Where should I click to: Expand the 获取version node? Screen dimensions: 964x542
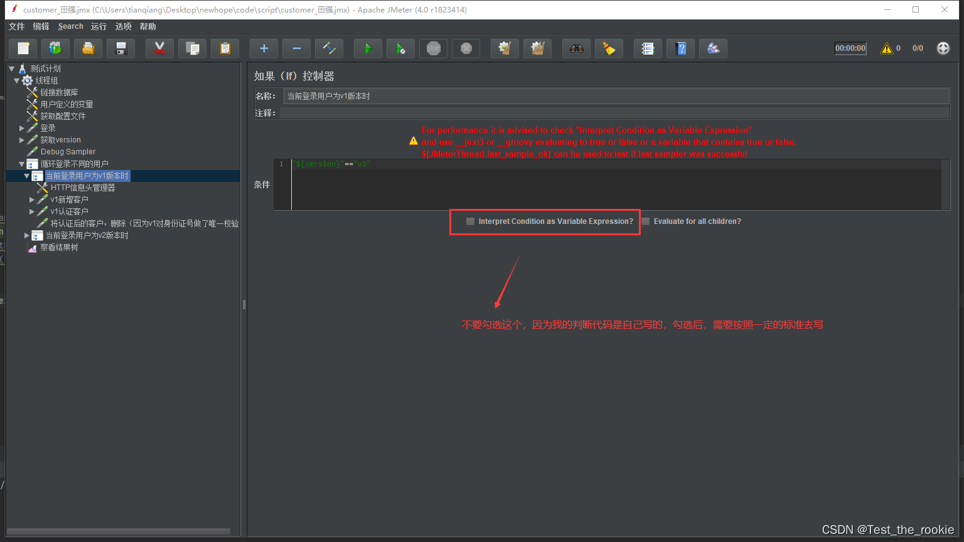[x=21, y=140]
